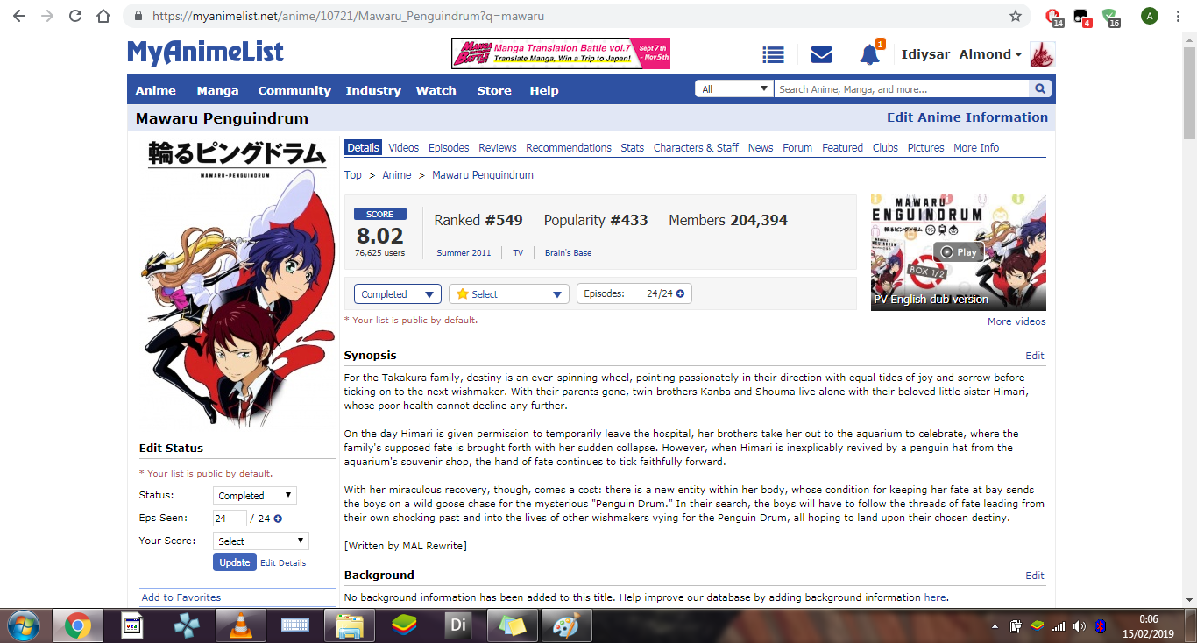1197x643 pixels.
Task: Open the Windows Start button
Action: [x=25, y=625]
